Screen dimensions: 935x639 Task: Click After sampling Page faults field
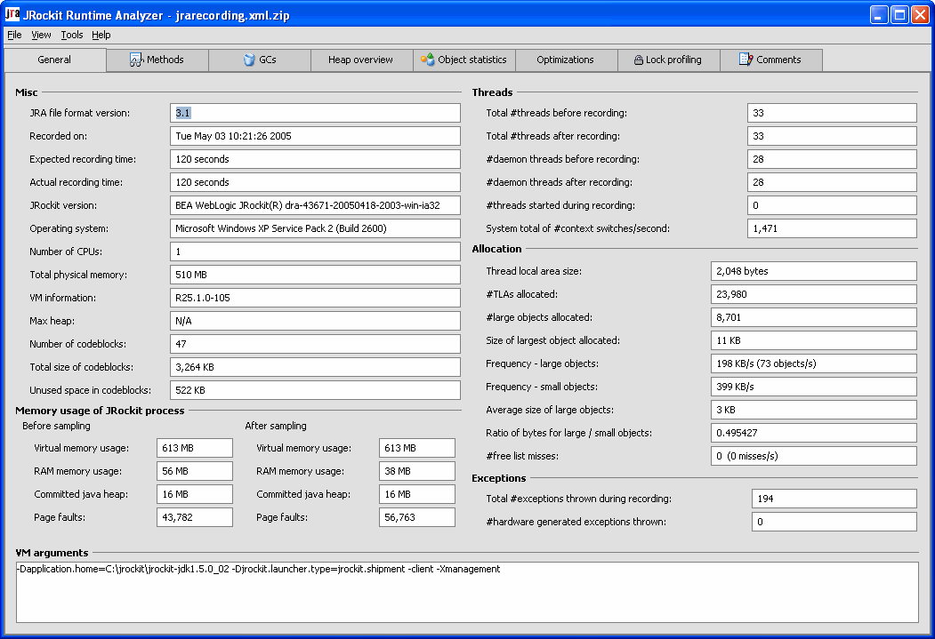pyautogui.click(x=417, y=518)
